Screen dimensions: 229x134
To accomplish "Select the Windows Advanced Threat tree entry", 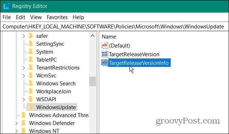I will coord(59,115).
